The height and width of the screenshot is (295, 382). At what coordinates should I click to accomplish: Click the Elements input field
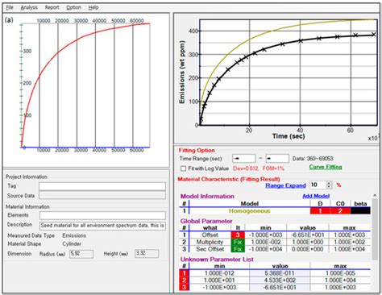pos(102,215)
